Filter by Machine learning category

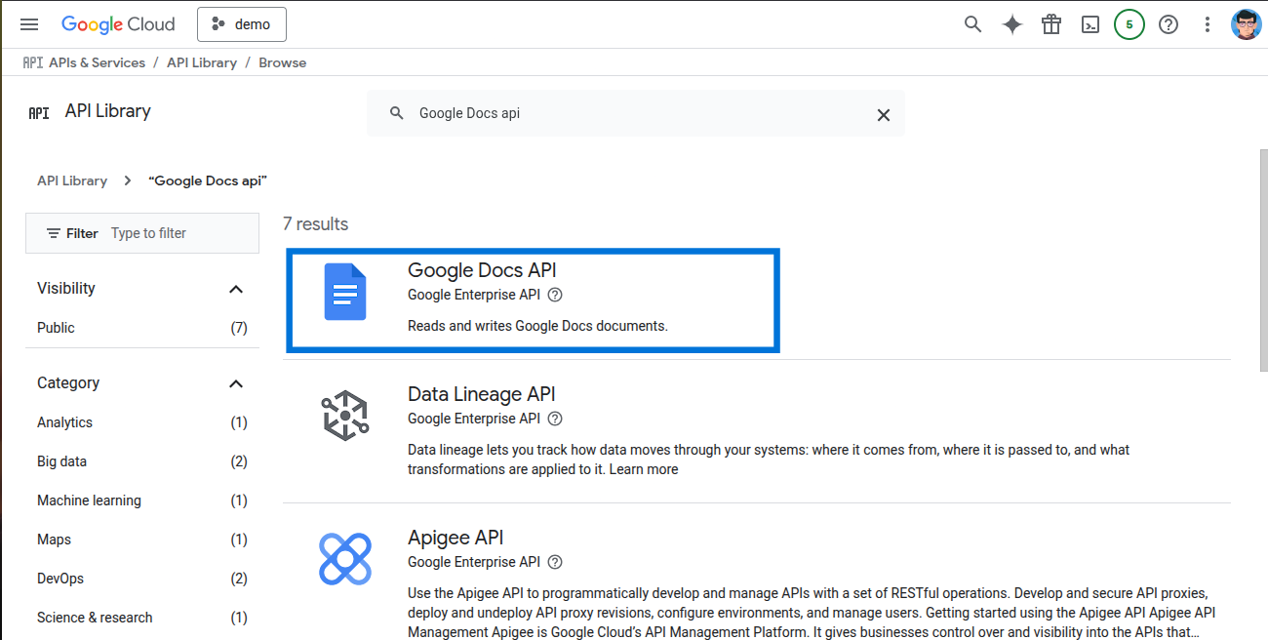142,500
